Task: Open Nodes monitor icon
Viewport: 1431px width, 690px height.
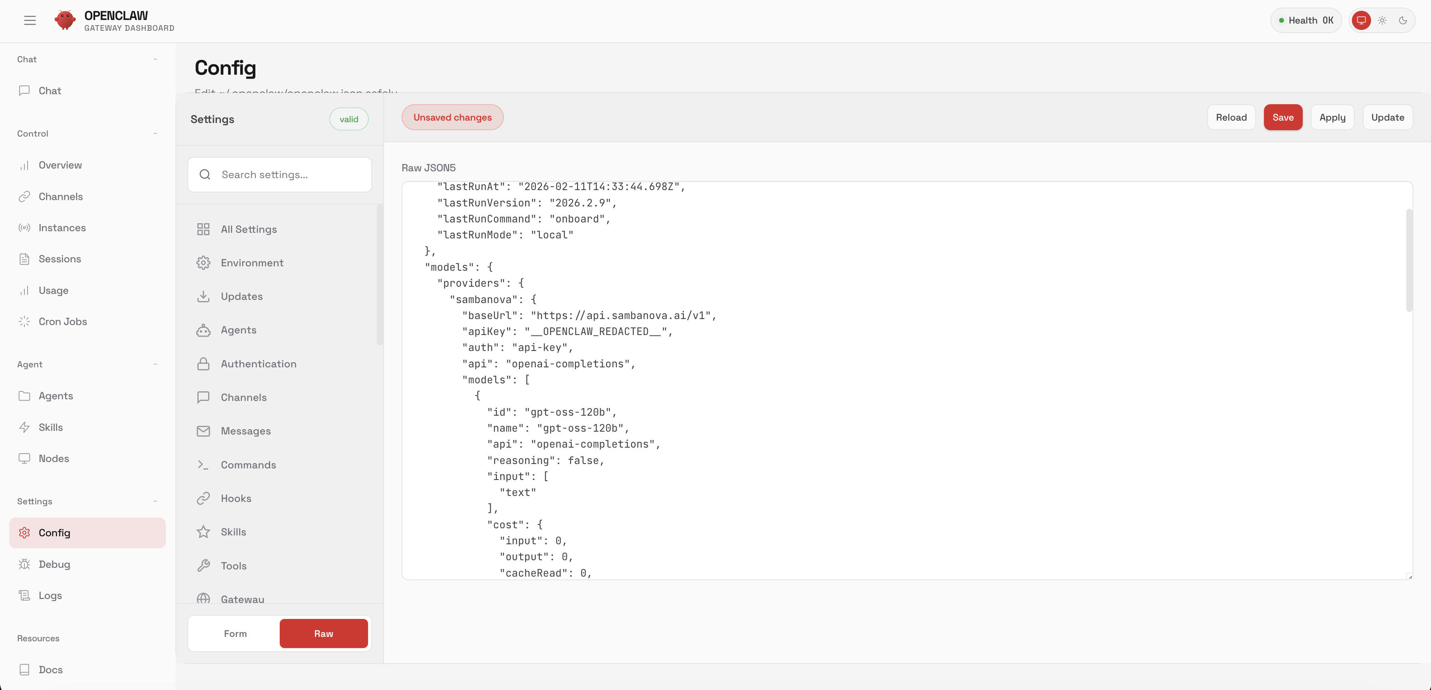Action: click(24, 458)
